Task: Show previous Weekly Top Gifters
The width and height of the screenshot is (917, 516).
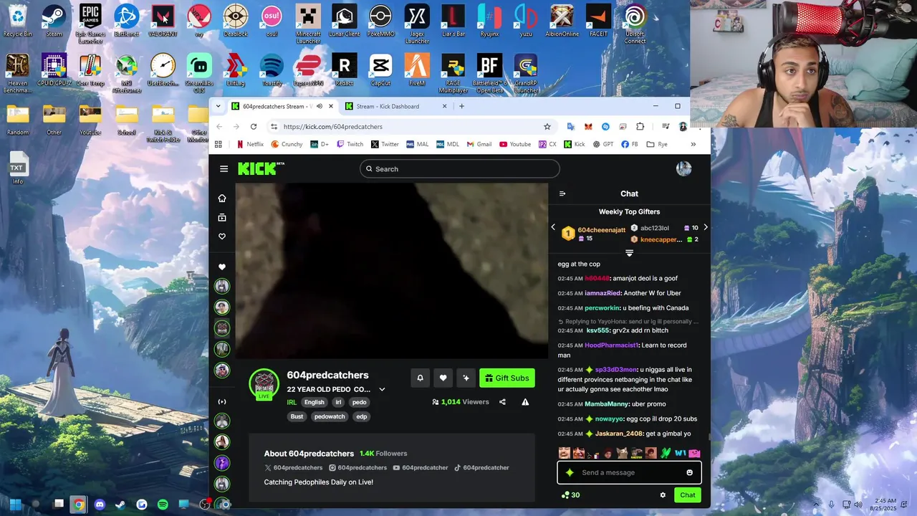Action: pos(553,227)
